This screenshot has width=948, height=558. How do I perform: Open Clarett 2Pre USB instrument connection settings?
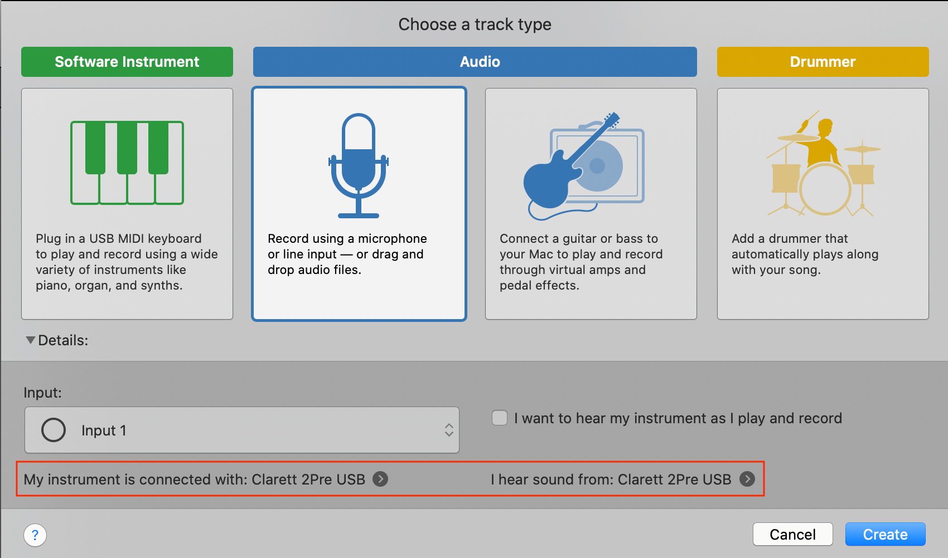click(x=380, y=479)
